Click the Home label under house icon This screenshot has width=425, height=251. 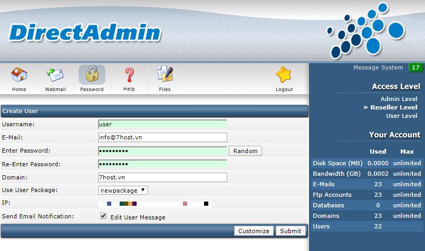(x=19, y=89)
